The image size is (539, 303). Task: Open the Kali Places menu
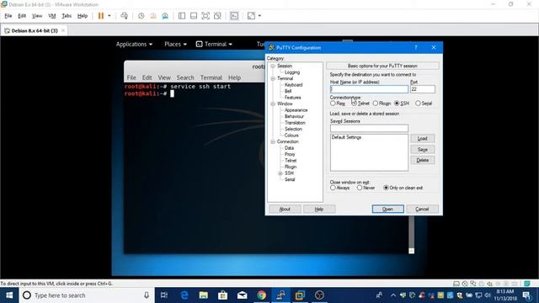coord(175,44)
